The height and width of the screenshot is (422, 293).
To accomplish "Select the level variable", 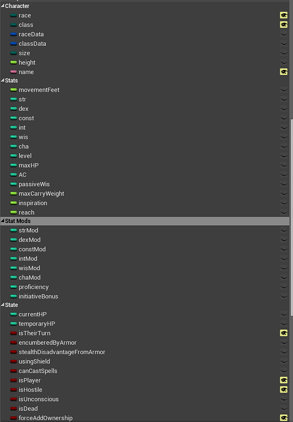I will click(25, 156).
